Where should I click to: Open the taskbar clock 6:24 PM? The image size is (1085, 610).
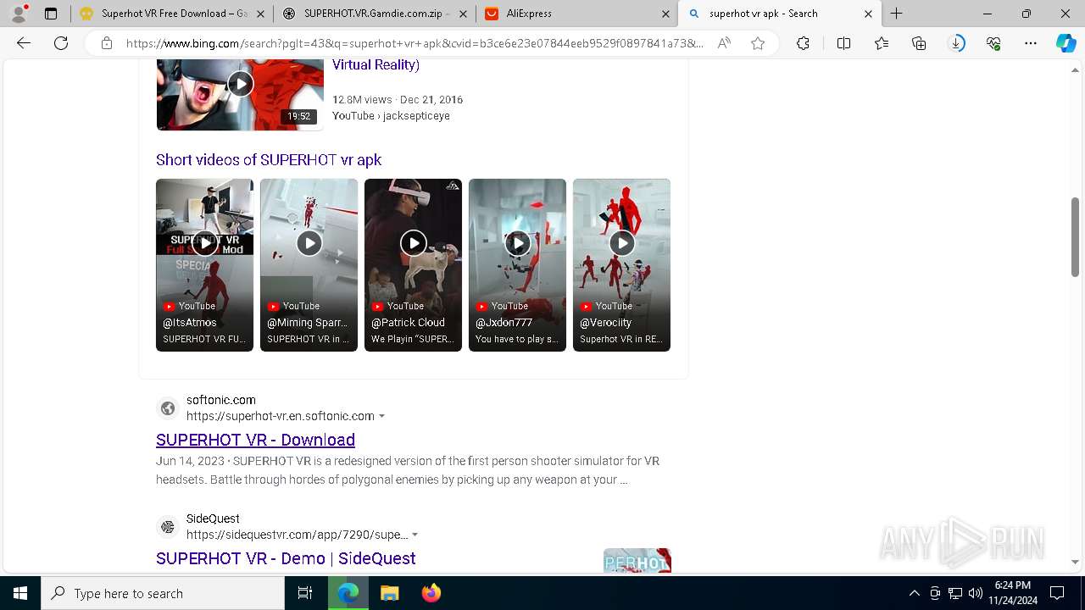tap(1013, 593)
